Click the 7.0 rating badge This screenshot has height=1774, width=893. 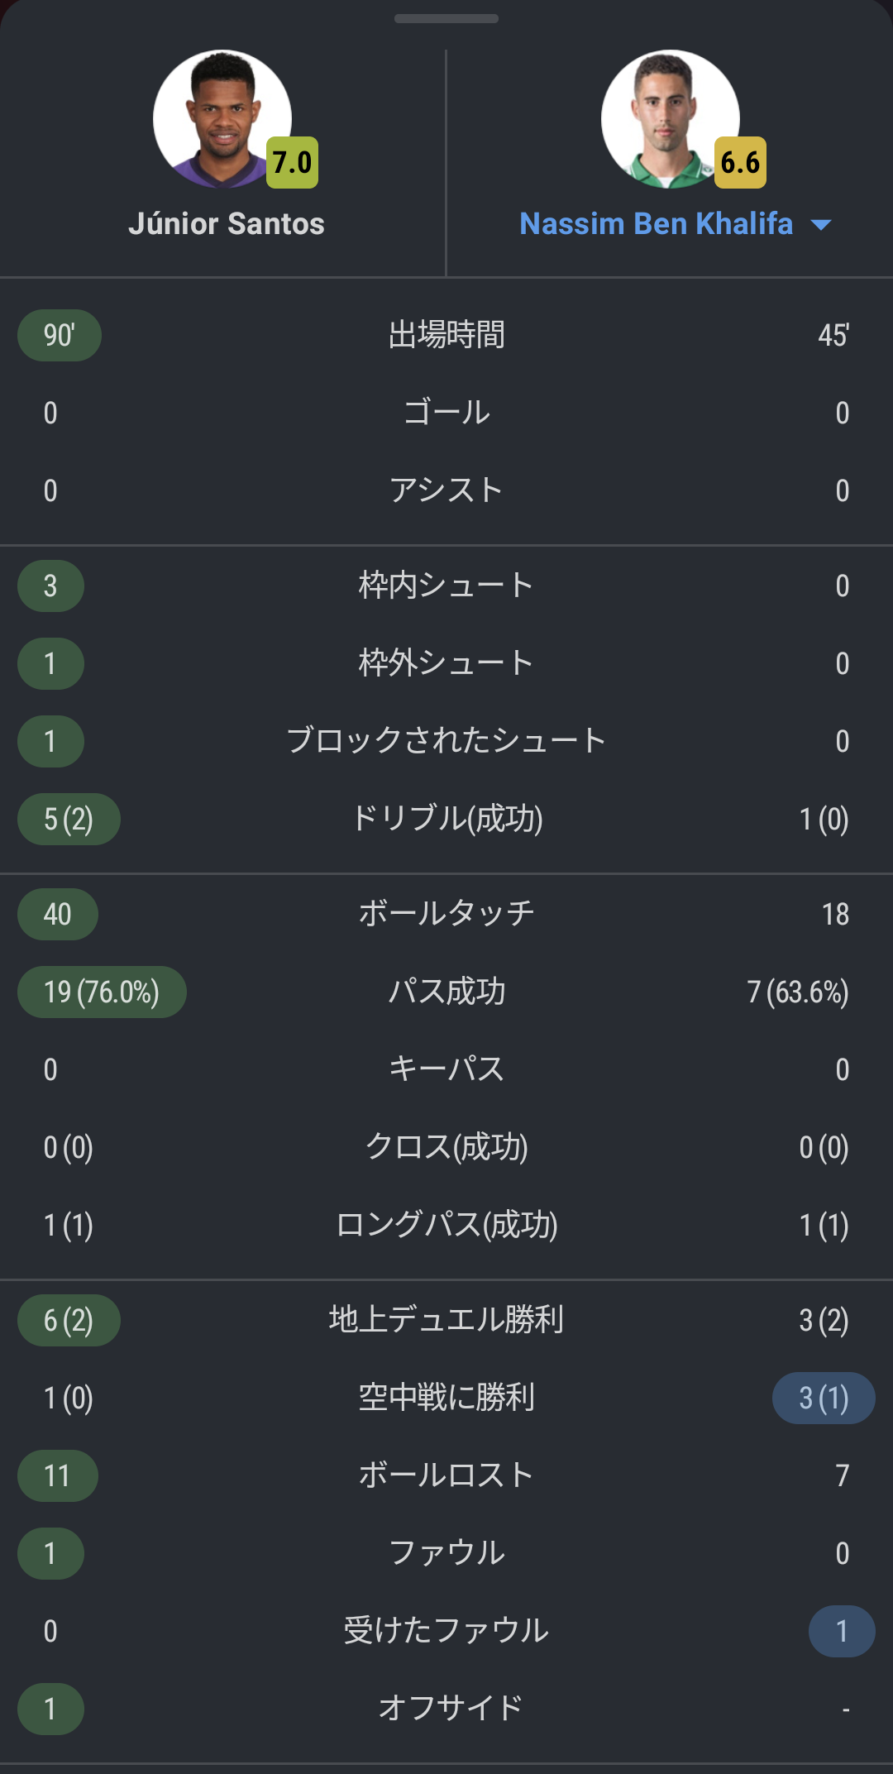292,163
